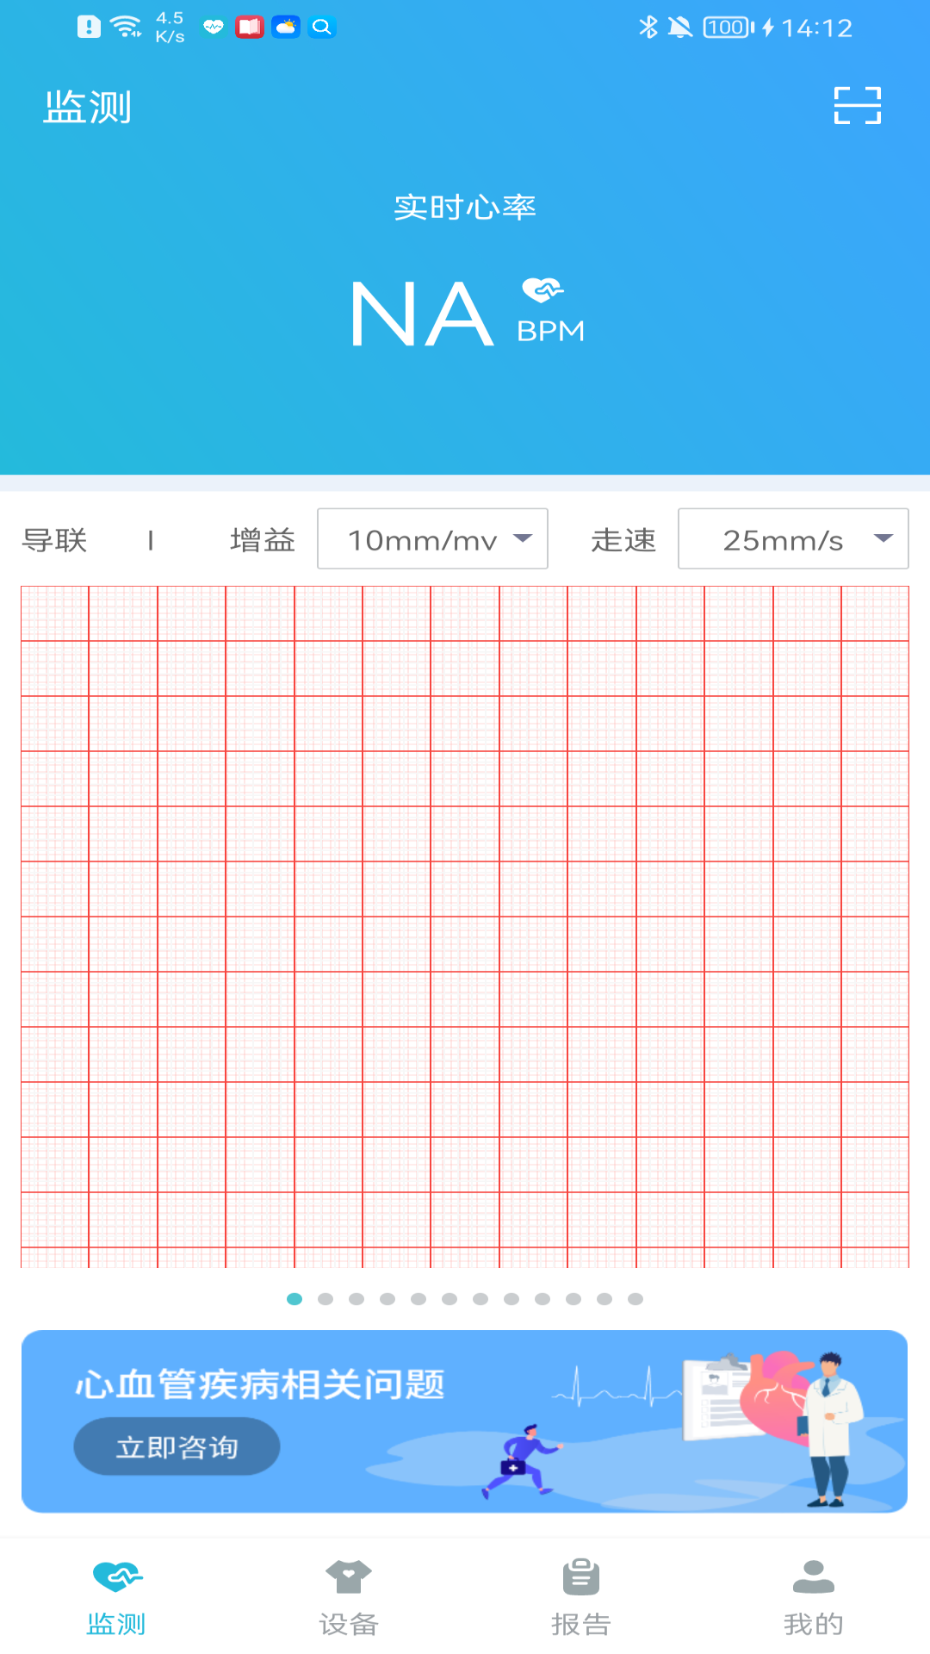The image size is (930, 1654).
Task: Go to the 我的 profile tab
Action: coord(813,1596)
